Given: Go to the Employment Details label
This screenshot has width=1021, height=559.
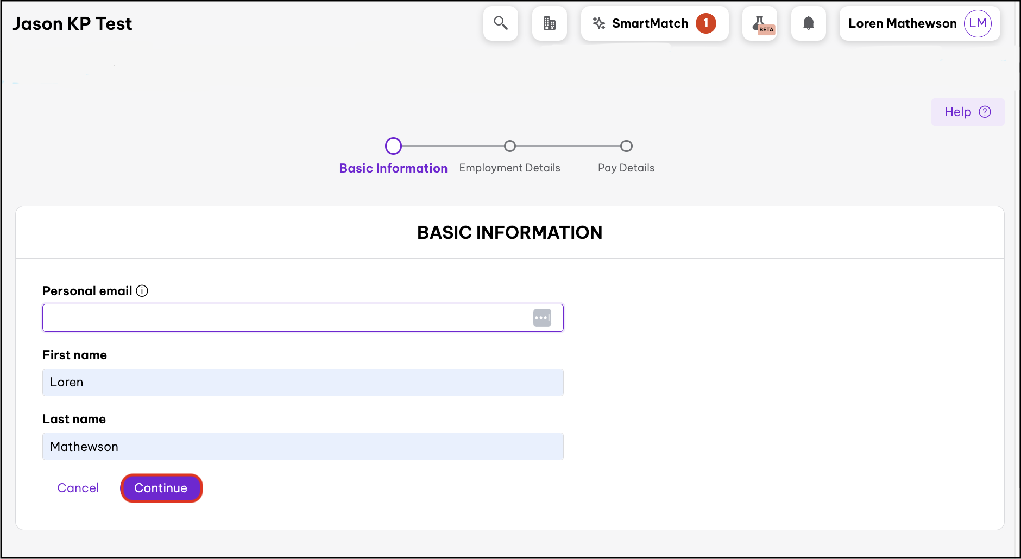Looking at the screenshot, I should (509, 168).
